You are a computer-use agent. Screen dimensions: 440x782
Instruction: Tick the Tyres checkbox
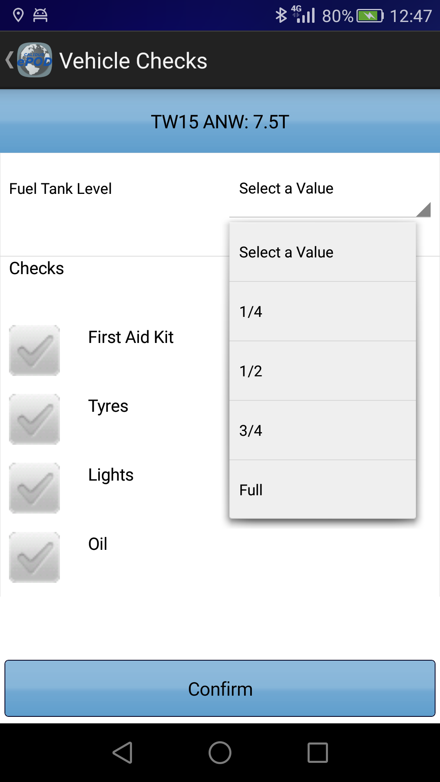pyautogui.click(x=35, y=419)
